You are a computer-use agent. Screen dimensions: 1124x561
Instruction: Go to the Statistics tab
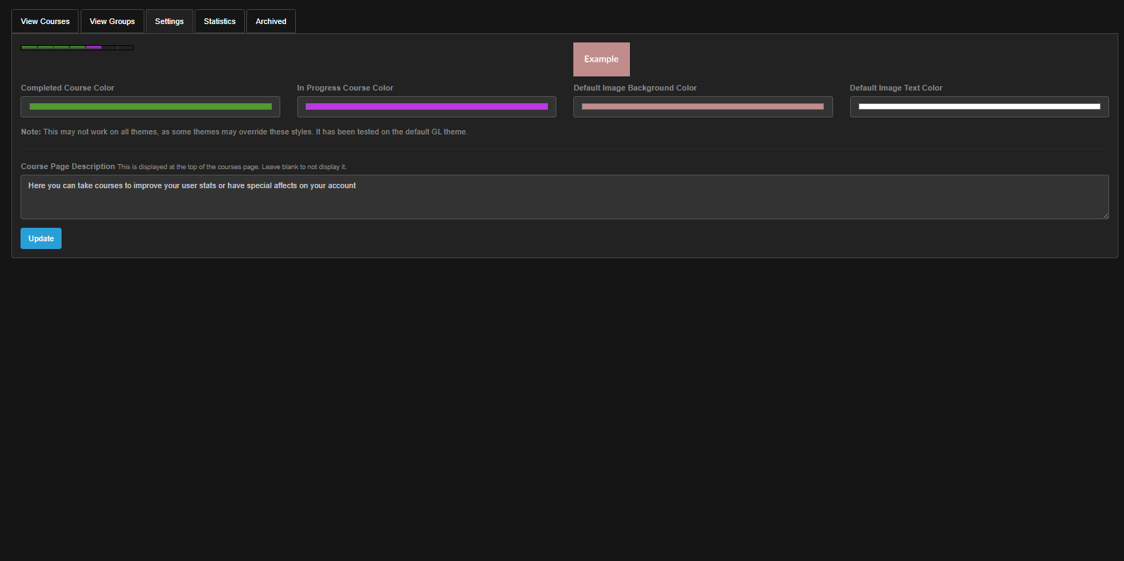pyautogui.click(x=219, y=21)
